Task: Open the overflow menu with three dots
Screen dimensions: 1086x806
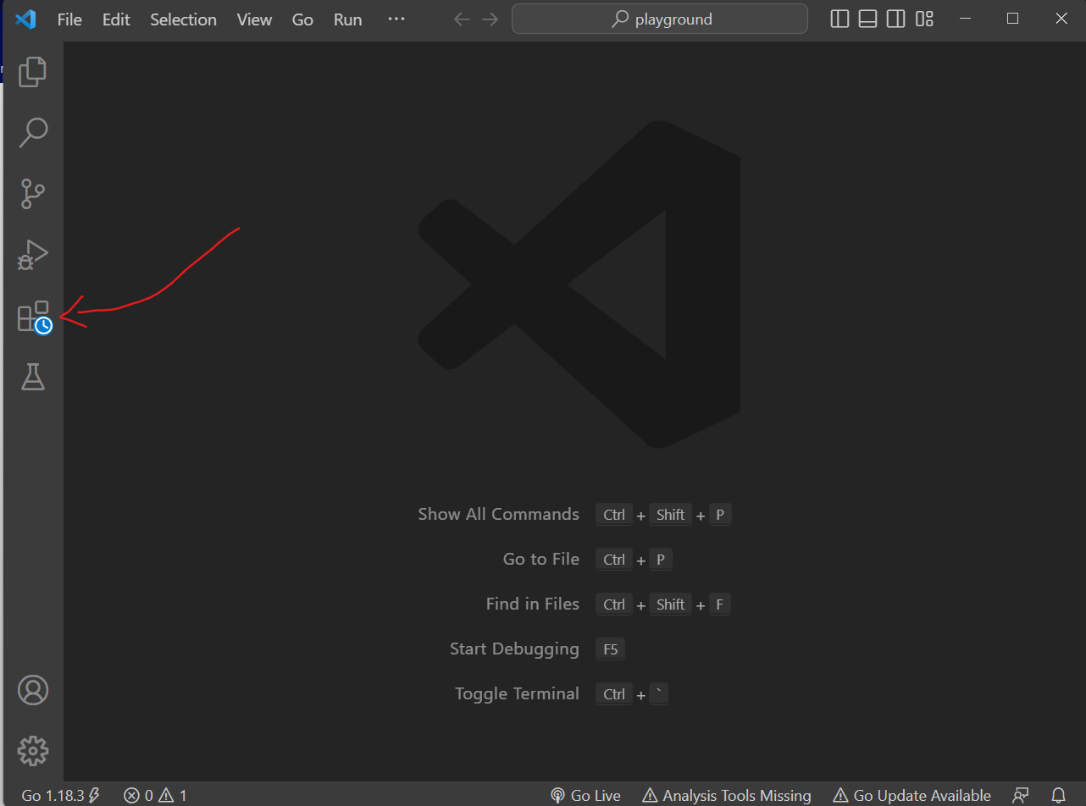Action: coord(396,19)
